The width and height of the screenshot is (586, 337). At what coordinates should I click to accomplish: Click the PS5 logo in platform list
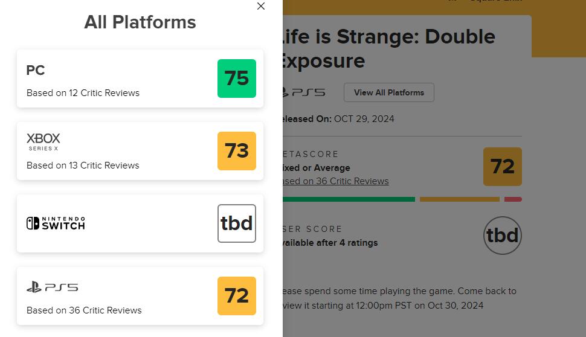[53, 287]
